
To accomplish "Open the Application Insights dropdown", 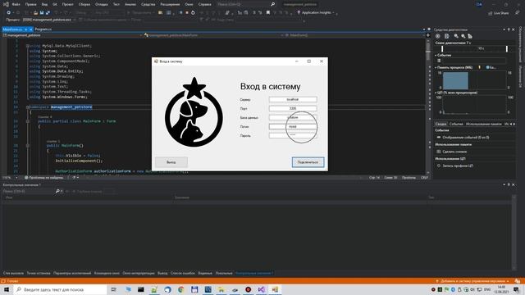I will click(x=317, y=13).
